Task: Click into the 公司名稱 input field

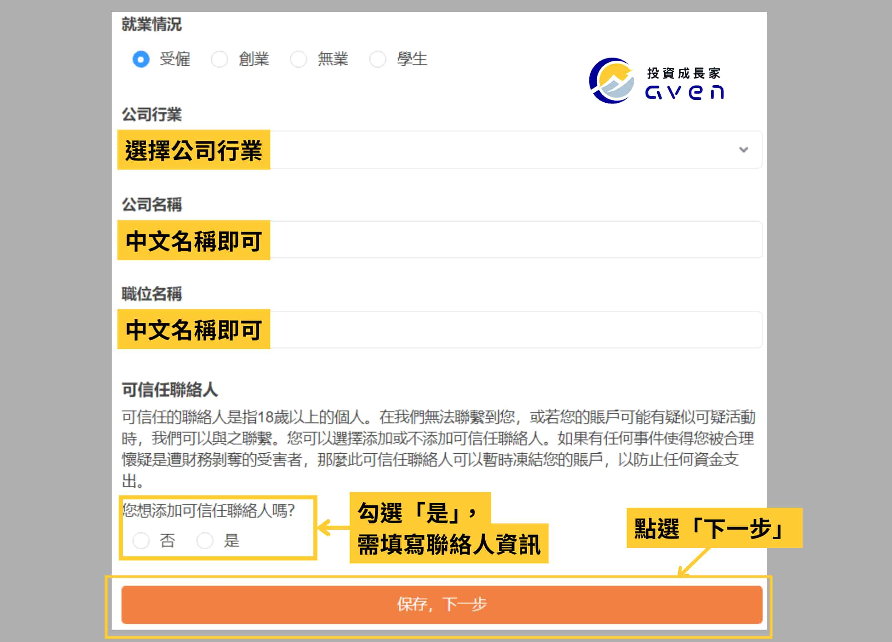Action: pyautogui.click(x=440, y=240)
